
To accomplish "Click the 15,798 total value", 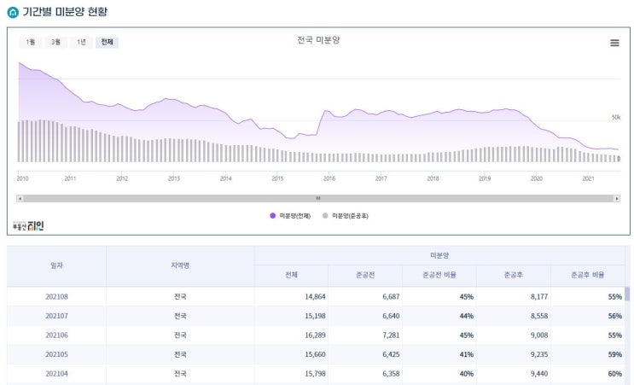I will tap(315, 374).
